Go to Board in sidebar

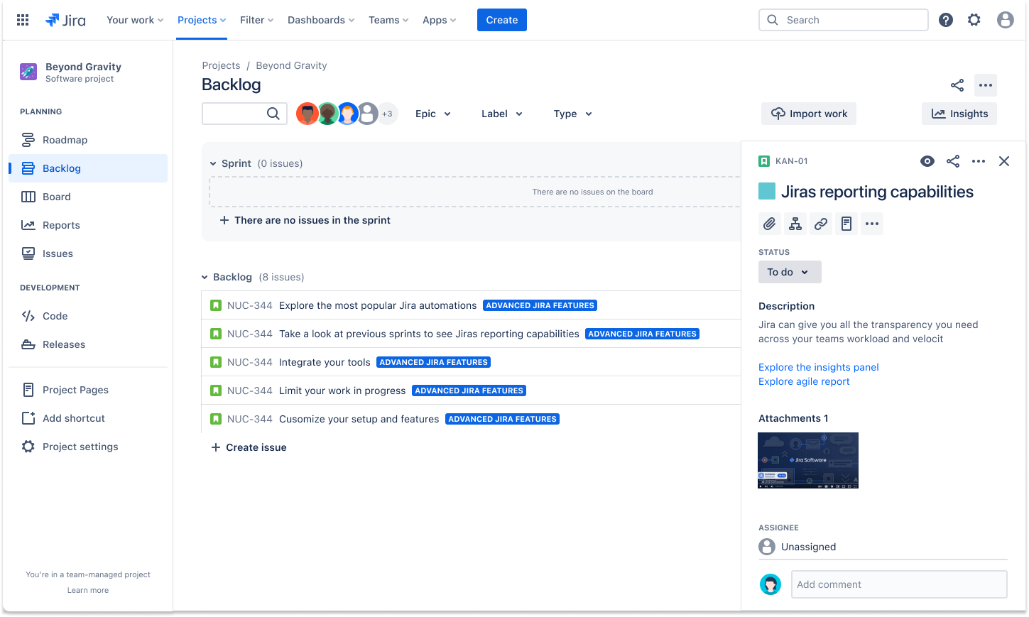pyautogui.click(x=88, y=197)
